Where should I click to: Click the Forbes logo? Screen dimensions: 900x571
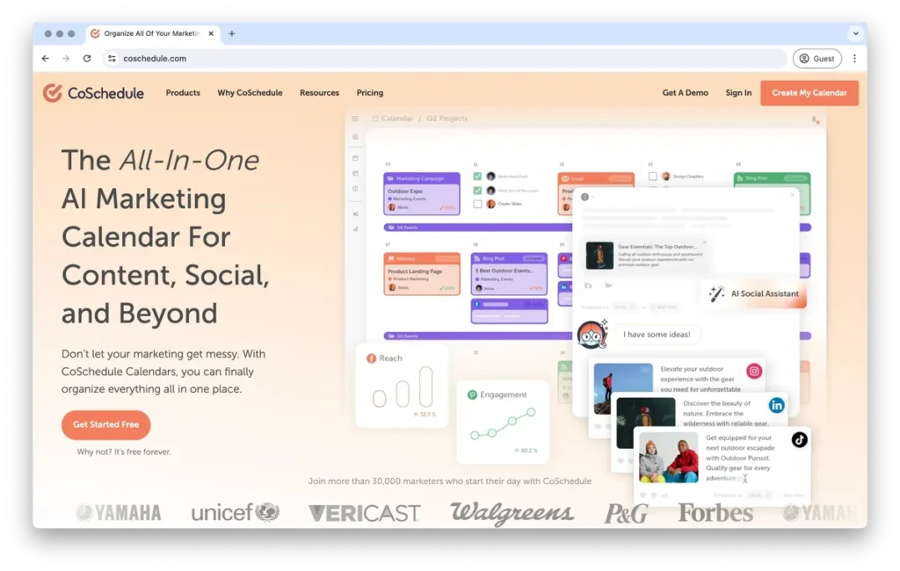(715, 512)
